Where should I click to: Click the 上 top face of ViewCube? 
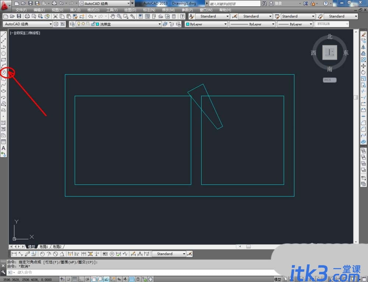point(329,53)
